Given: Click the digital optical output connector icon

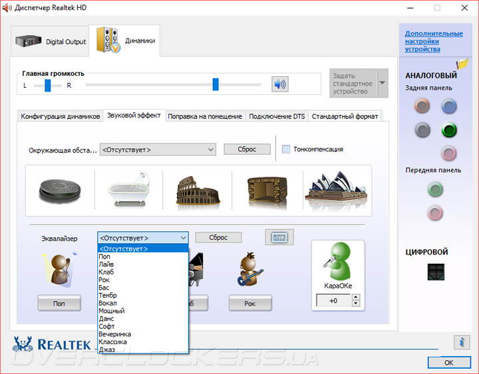Looking at the screenshot, I should pyautogui.click(x=436, y=272).
